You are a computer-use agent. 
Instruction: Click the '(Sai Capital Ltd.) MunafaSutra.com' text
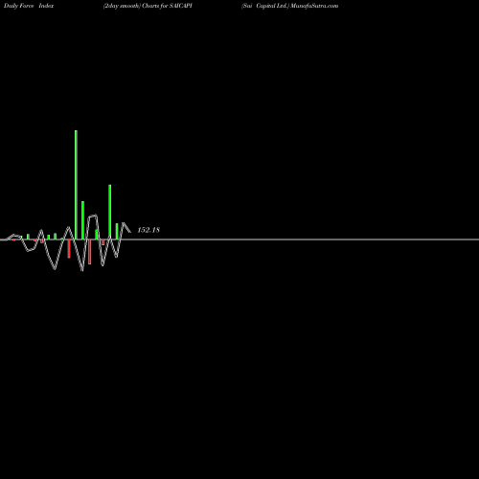(289, 6)
